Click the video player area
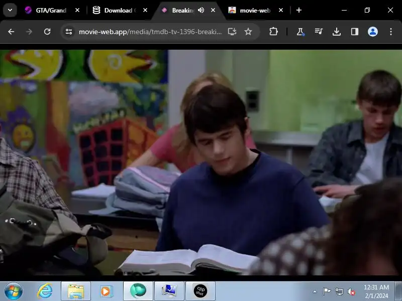Viewport: 402px width, 301px height. pos(201,162)
